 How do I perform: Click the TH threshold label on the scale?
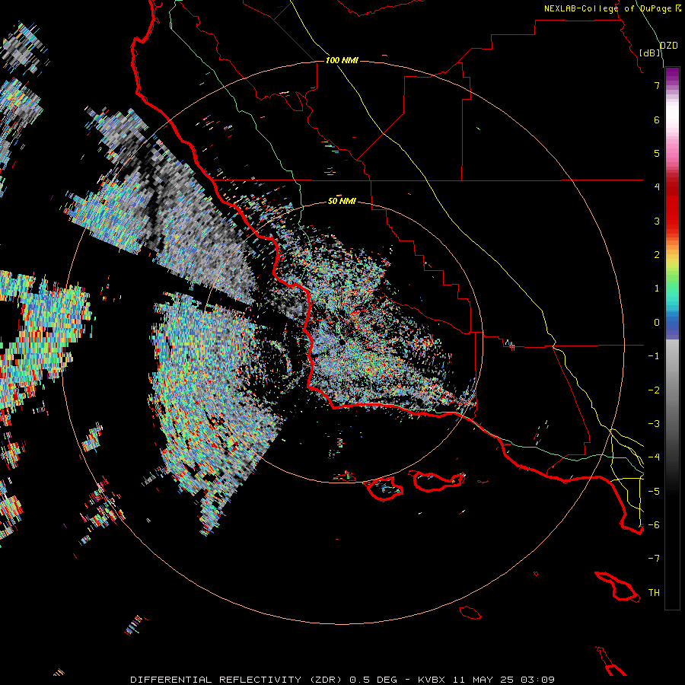pos(654,593)
